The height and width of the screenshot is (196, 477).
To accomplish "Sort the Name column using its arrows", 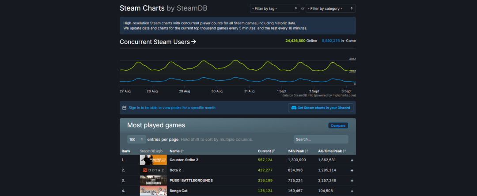I will [182, 151].
